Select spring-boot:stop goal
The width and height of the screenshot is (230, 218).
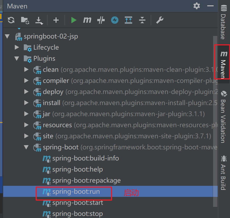[77, 214]
